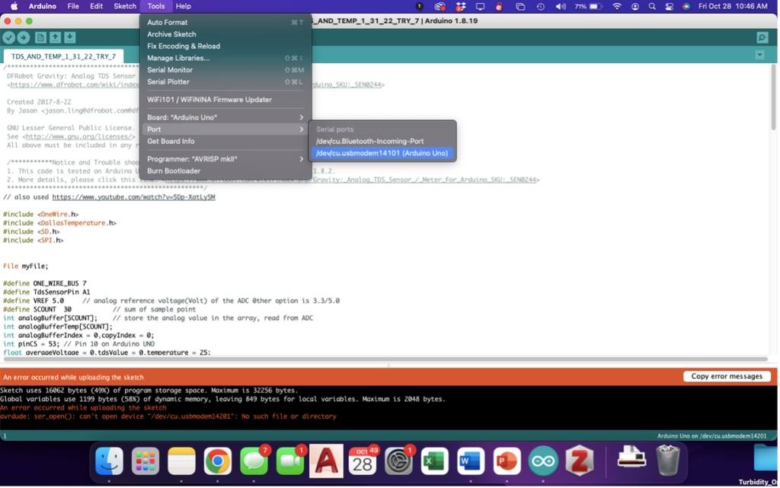The width and height of the screenshot is (780, 488).
Task: Open Word from the Dock
Action: pos(471,461)
